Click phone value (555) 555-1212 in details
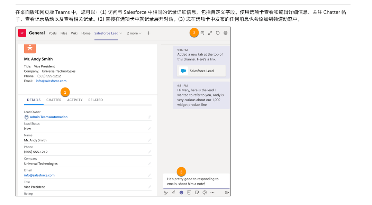 point(36,152)
